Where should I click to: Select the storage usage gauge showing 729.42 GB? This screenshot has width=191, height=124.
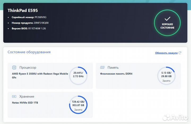coord(78,105)
